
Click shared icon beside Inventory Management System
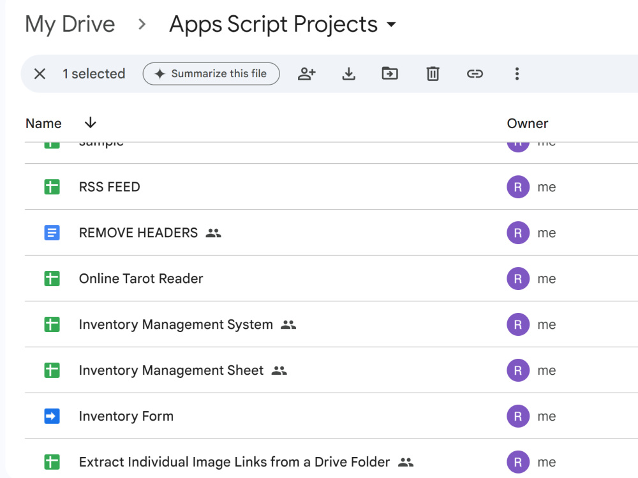(x=288, y=324)
